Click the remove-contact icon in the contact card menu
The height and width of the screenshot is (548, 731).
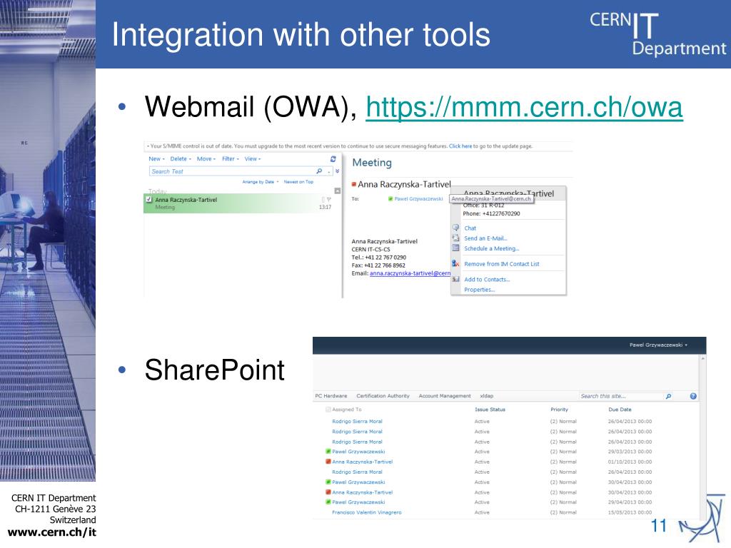pos(455,264)
